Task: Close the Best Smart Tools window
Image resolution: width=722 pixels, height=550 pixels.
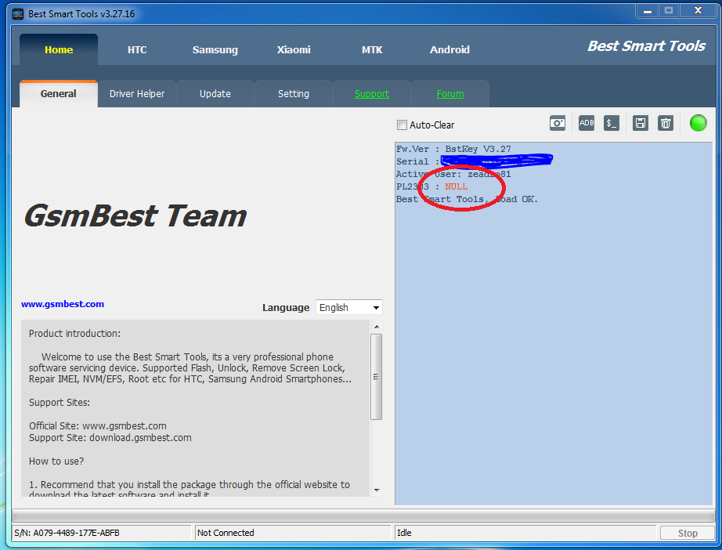Action: [698, 11]
